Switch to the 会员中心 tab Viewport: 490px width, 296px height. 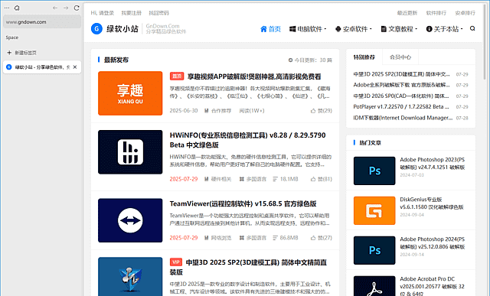400,57
